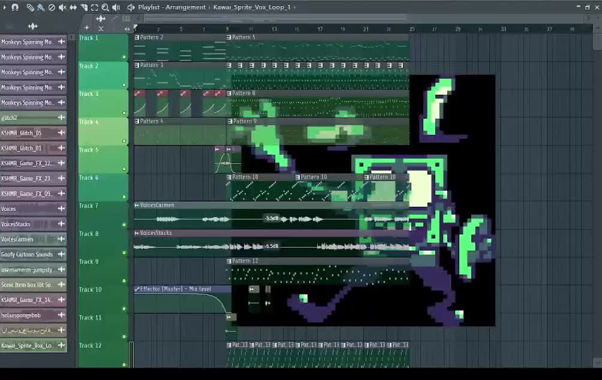The width and height of the screenshot is (602, 380).
Task: Click arrow after Kawai_Sprite_Vox_Loop_1 breadcrumb
Action: [294, 7]
